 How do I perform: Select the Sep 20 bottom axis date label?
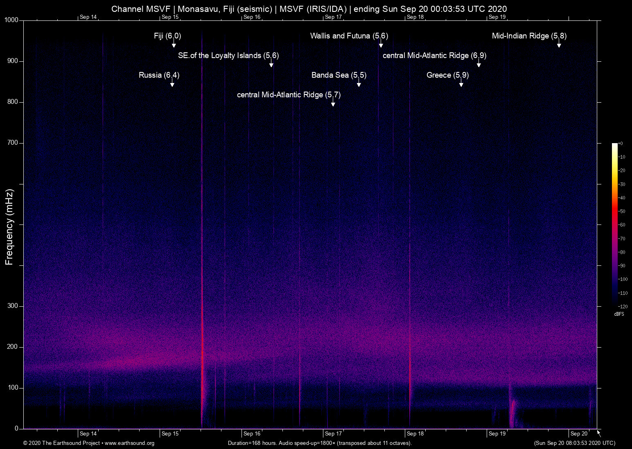tap(578, 433)
